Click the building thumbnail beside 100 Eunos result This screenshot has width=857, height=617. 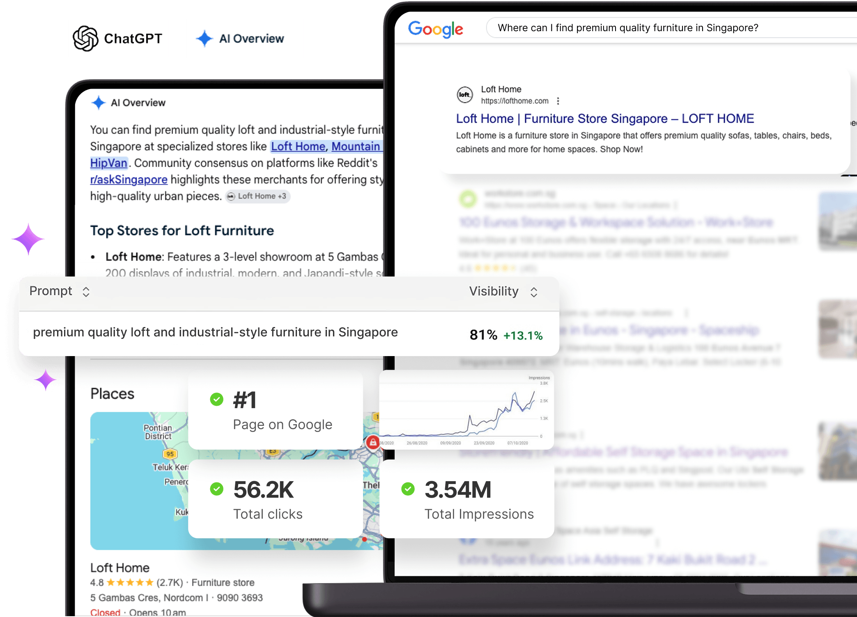click(x=838, y=222)
